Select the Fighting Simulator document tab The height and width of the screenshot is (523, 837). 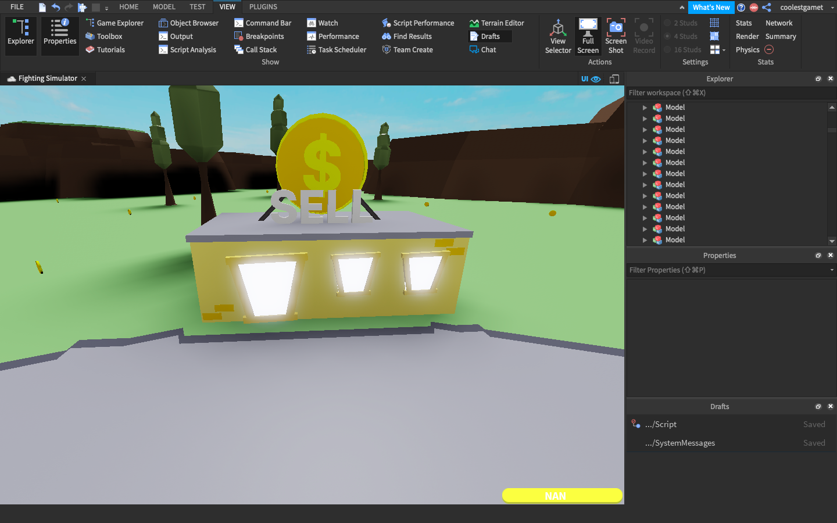(48, 78)
